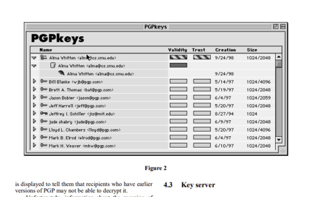This screenshot has width=317, height=197.
Task: Click the key icon beside jude shabry
Action: pos(44,121)
